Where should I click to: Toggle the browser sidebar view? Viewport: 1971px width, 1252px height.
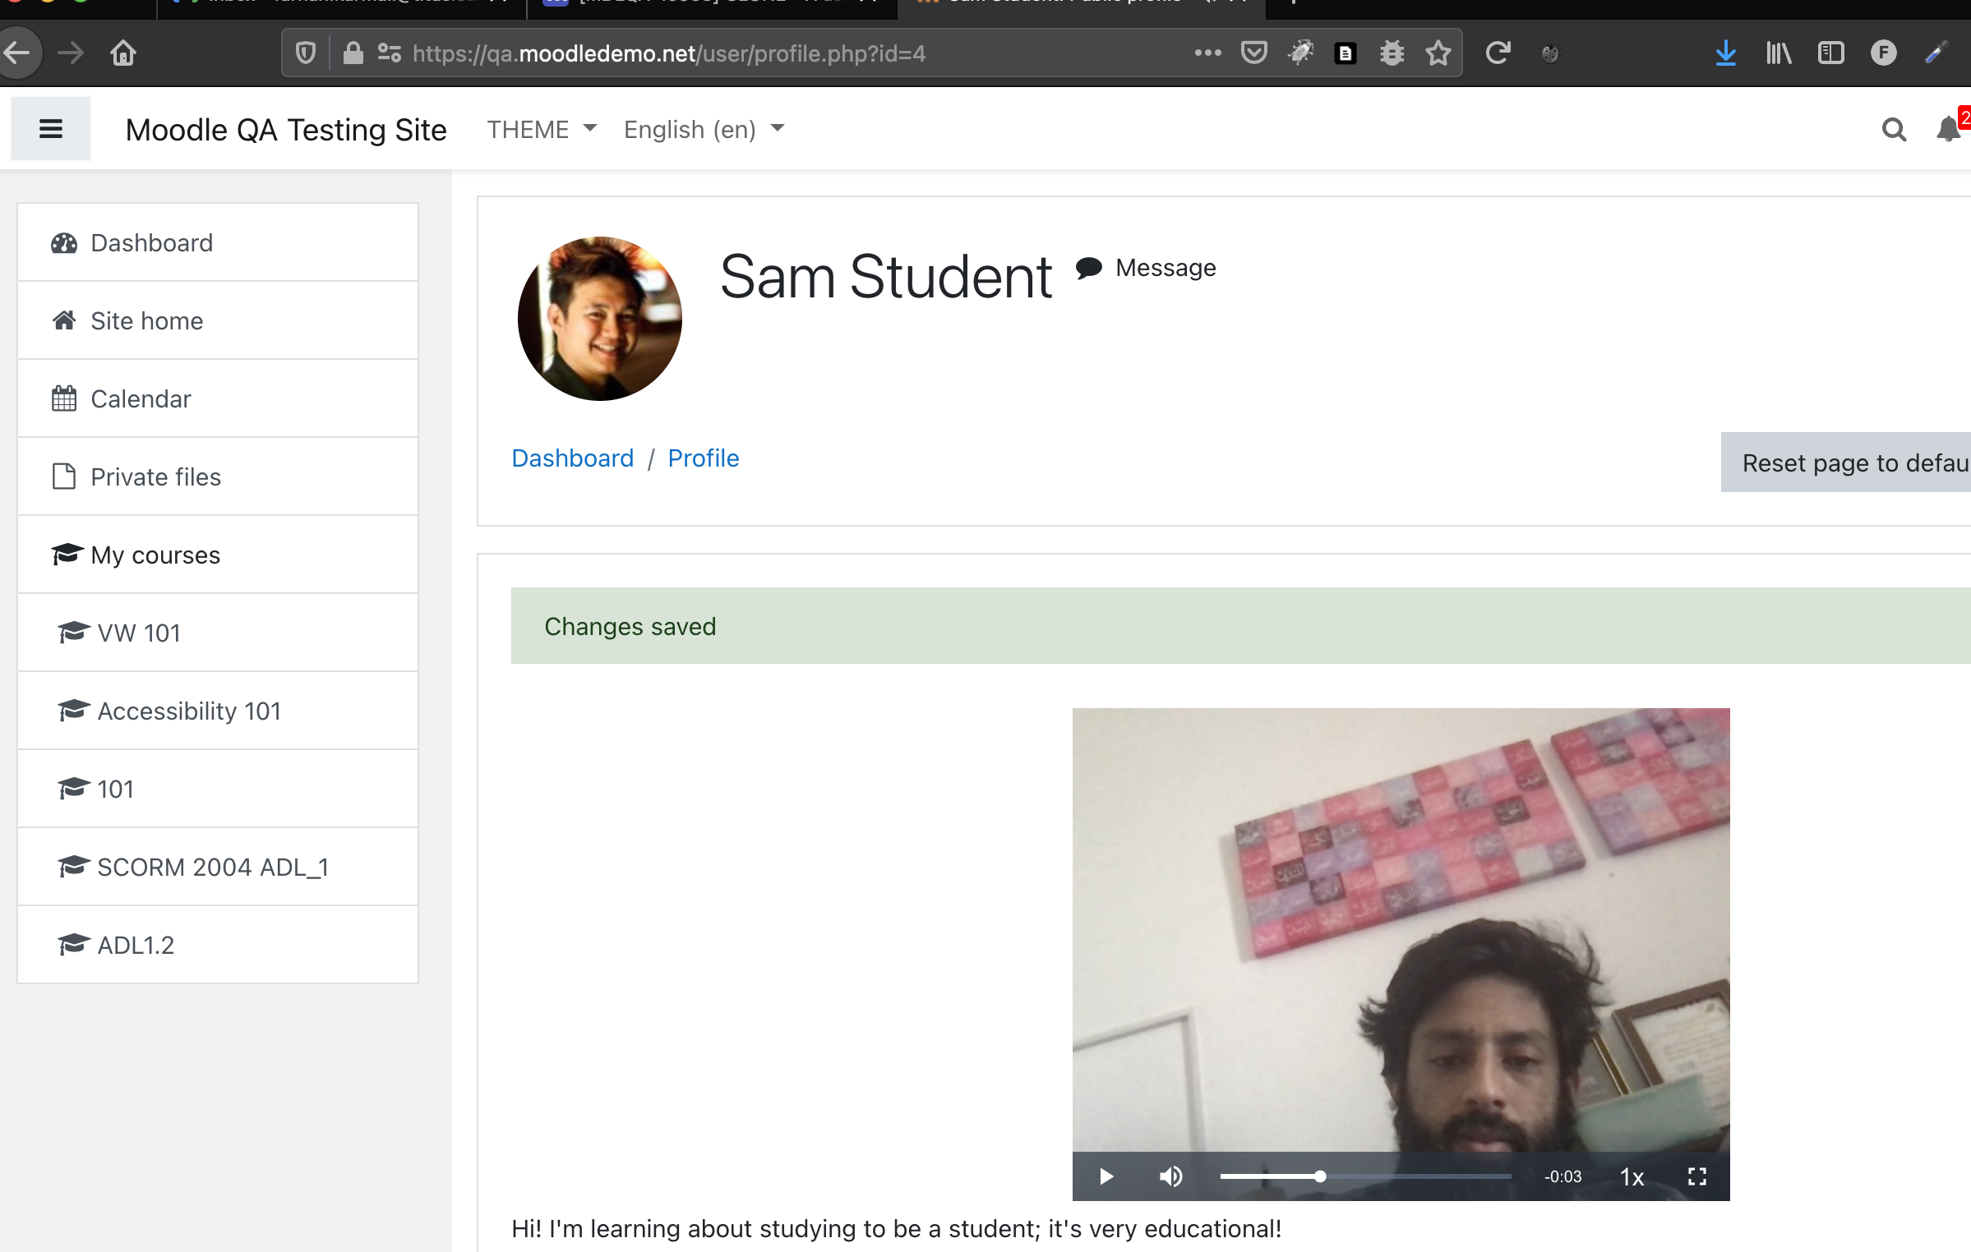(1831, 53)
